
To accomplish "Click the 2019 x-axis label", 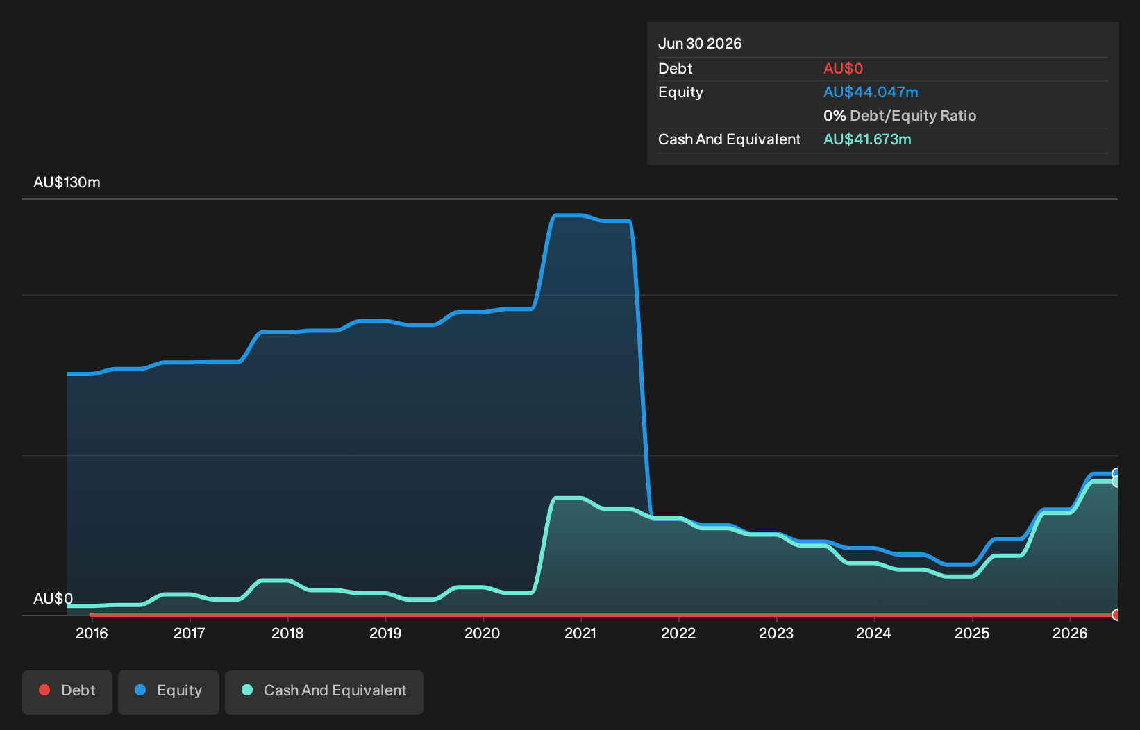I will click(385, 633).
